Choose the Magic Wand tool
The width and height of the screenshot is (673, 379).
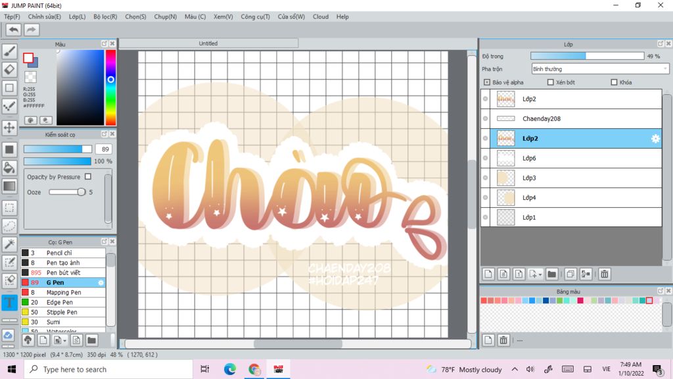click(x=9, y=244)
